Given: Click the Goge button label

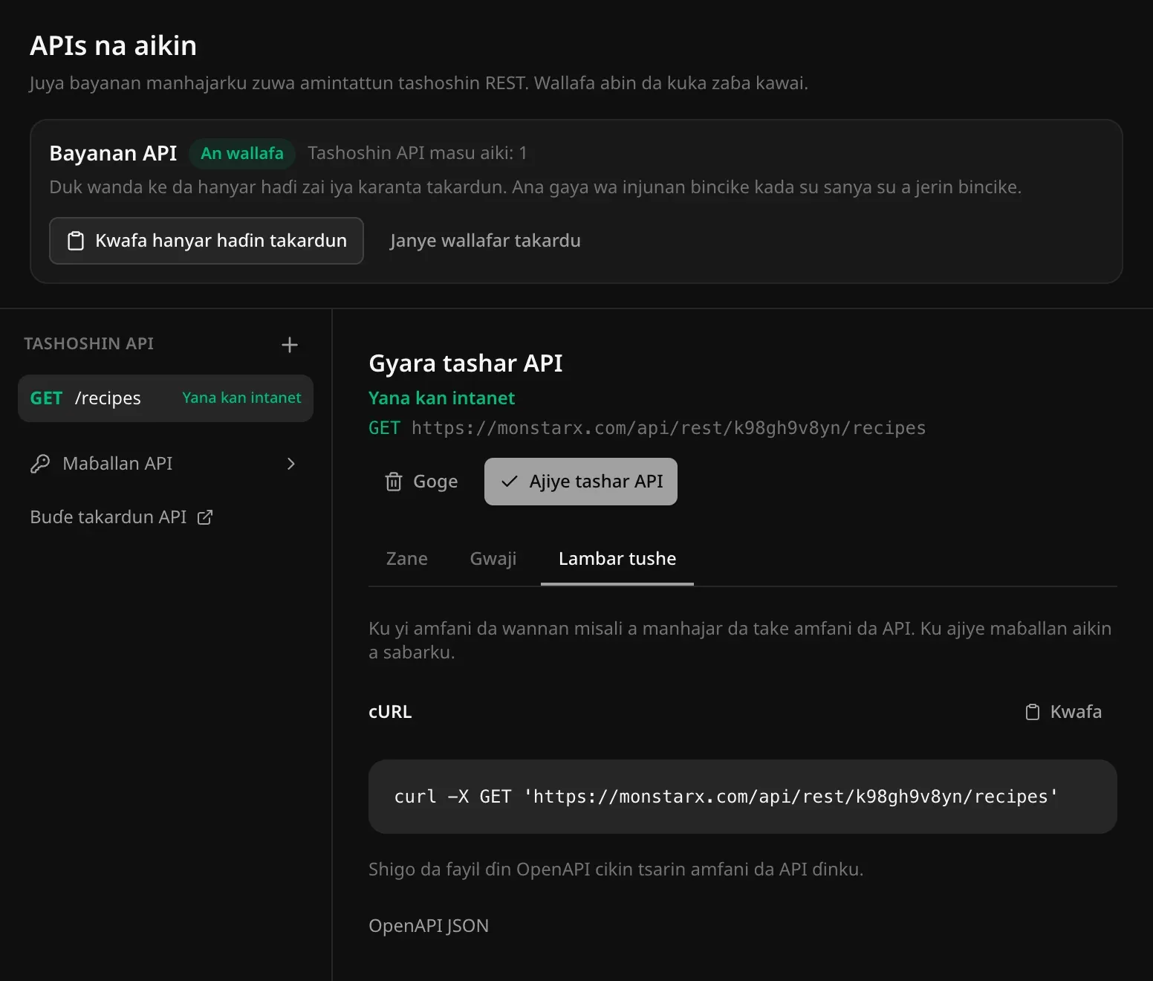Looking at the screenshot, I should coord(435,482).
